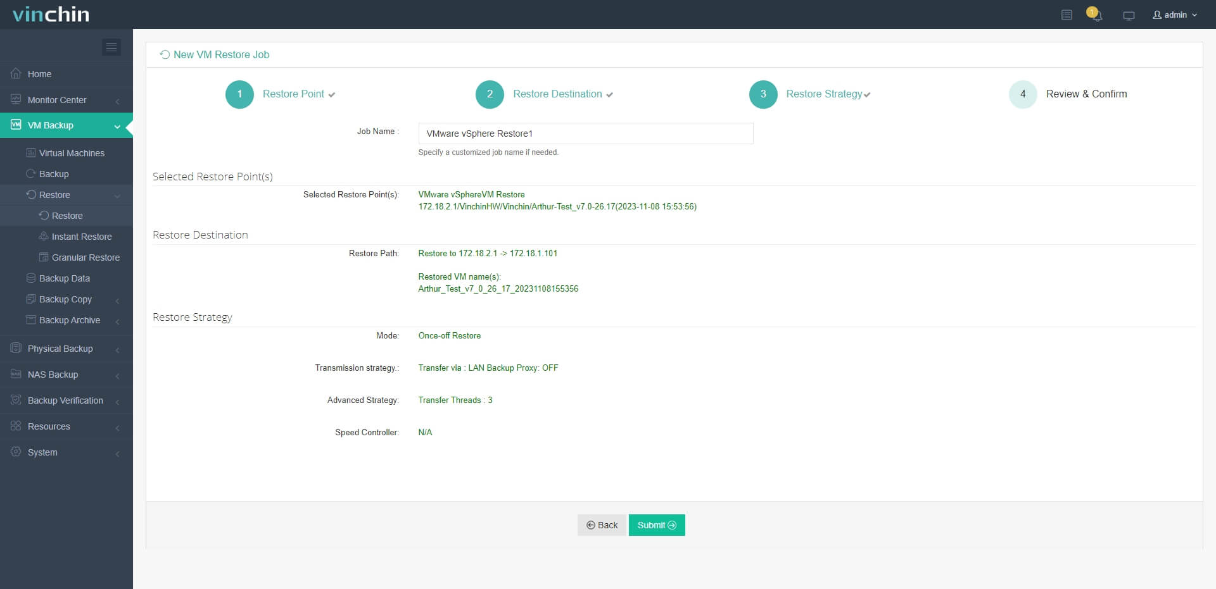
Task: Click 'Restore to 172.18.2.1 -> 172.18.1.101' text
Action: click(488, 253)
